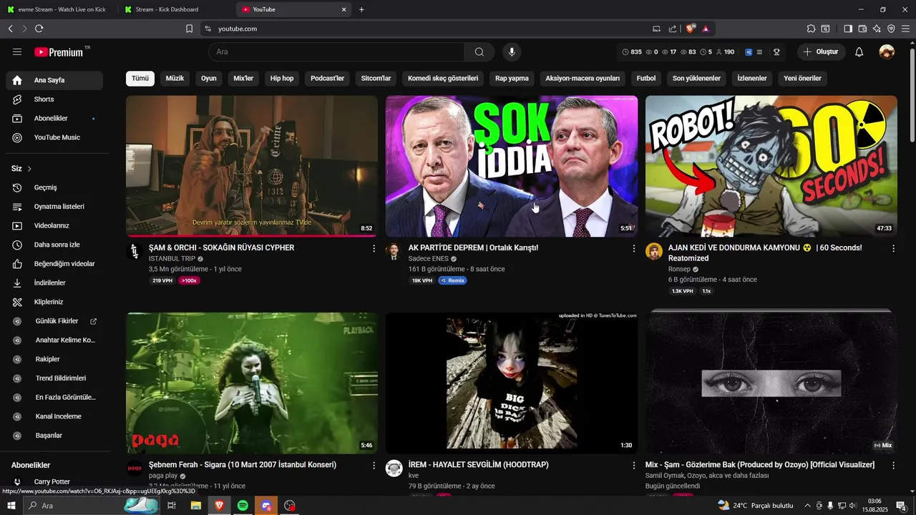Viewport: 916px width, 515px height.
Task: Open three-dot menu for Mix - Şam playlist
Action: point(893,465)
